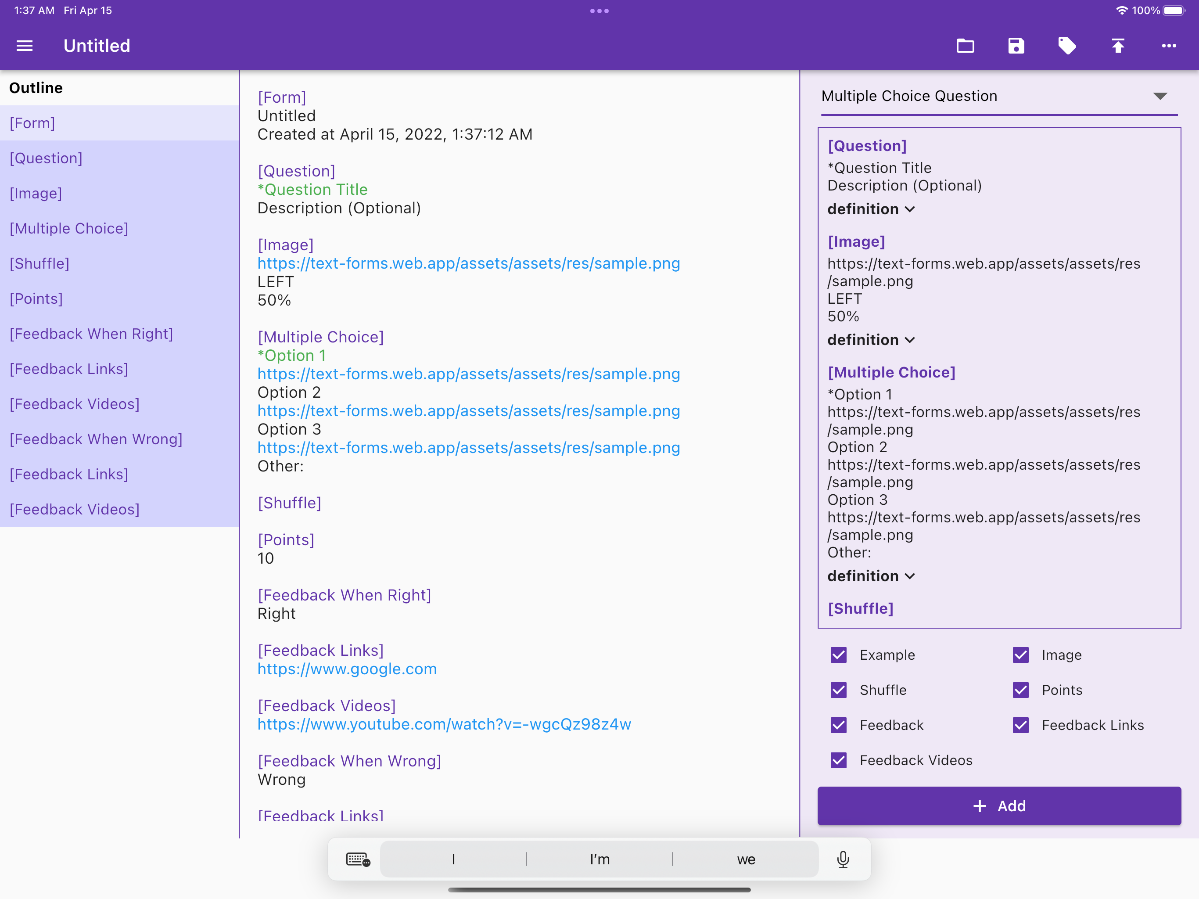This screenshot has height=899, width=1199.
Task: Expand definition under the Question preview
Action: tap(871, 209)
